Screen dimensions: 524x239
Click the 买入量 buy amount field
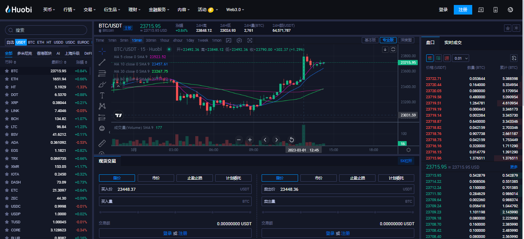[175, 201]
